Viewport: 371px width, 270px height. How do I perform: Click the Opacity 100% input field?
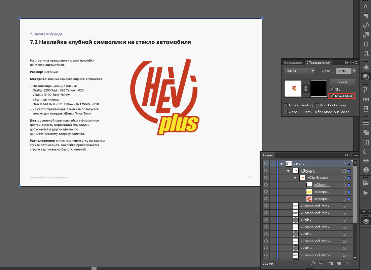pos(344,71)
